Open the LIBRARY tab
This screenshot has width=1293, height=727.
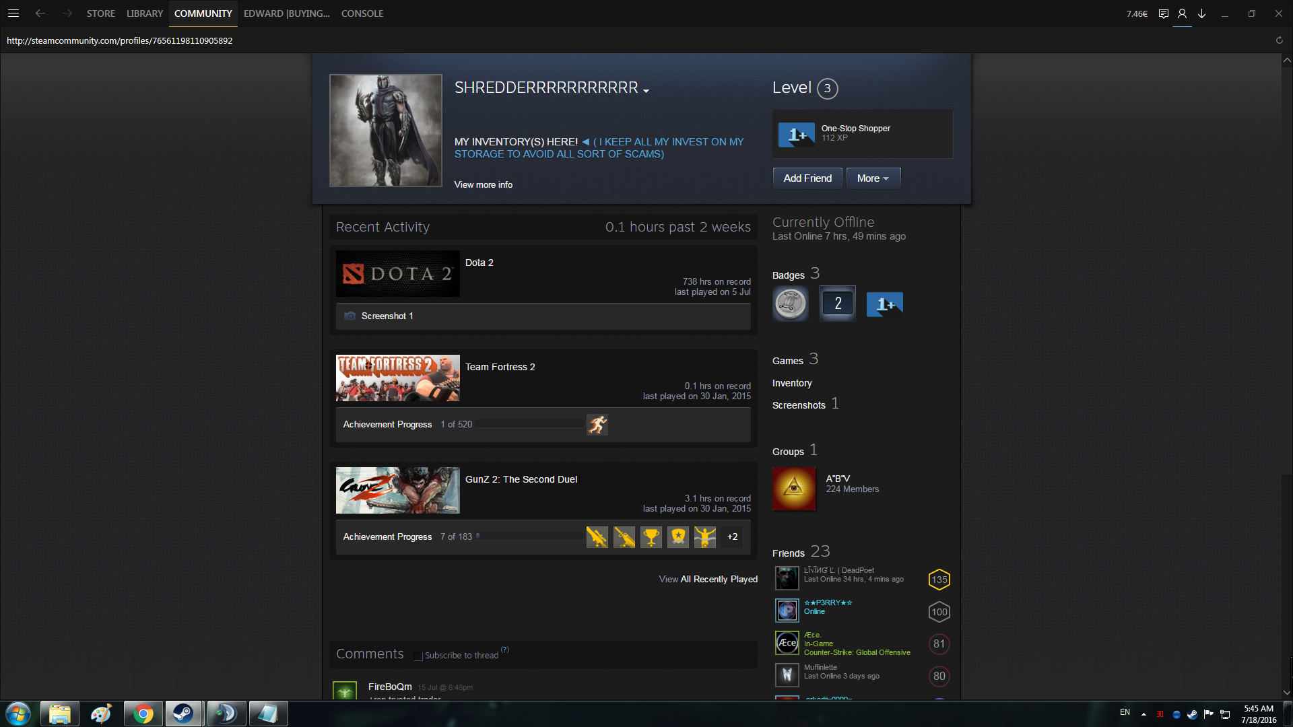(145, 13)
